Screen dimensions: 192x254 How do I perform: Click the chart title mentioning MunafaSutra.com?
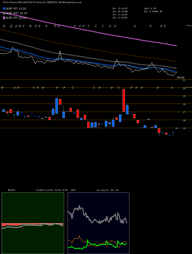[x=42, y=2]
